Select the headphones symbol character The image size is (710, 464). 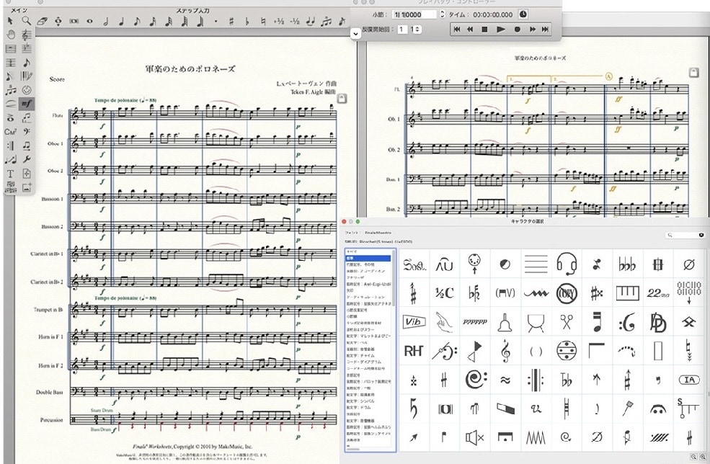coord(566,264)
